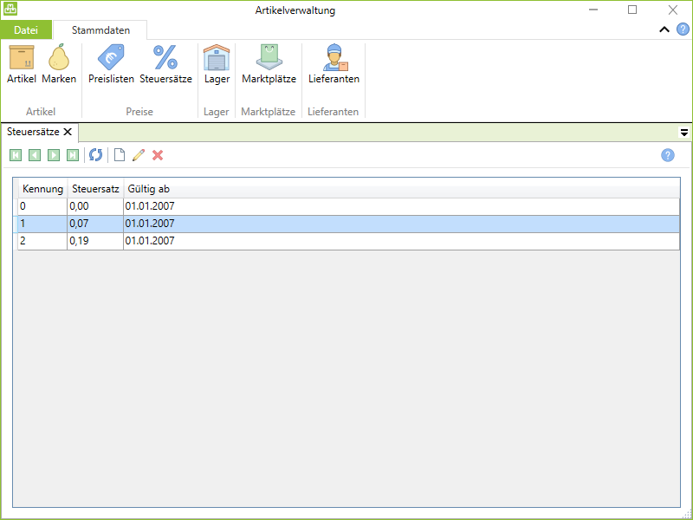Refresh the tax rates list
The height and width of the screenshot is (520, 693).
point(95,155)
